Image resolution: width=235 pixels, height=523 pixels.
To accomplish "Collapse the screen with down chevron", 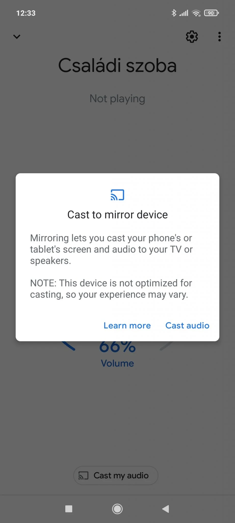I will (x=17, y=37).
